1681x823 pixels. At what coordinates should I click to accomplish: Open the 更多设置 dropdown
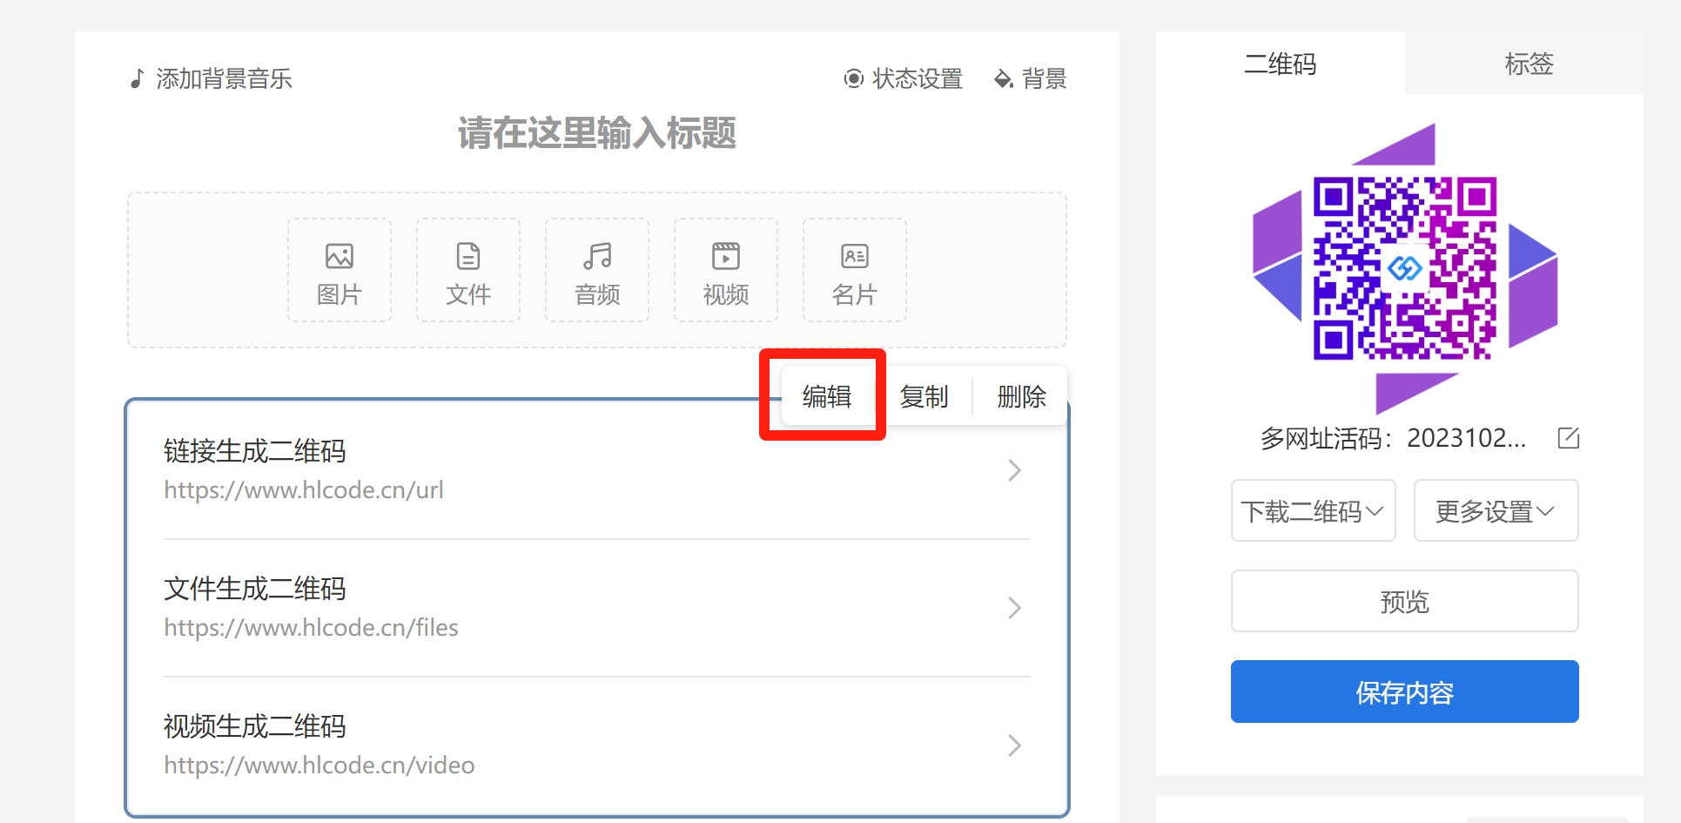click(x=1496, y=510)
